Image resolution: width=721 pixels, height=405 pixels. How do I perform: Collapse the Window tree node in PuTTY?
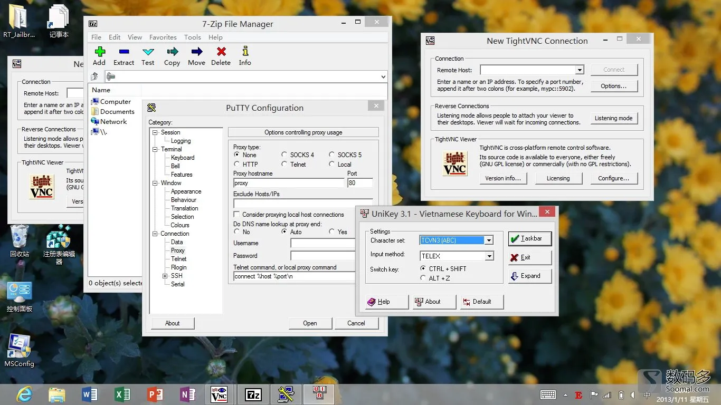(156, 183)
